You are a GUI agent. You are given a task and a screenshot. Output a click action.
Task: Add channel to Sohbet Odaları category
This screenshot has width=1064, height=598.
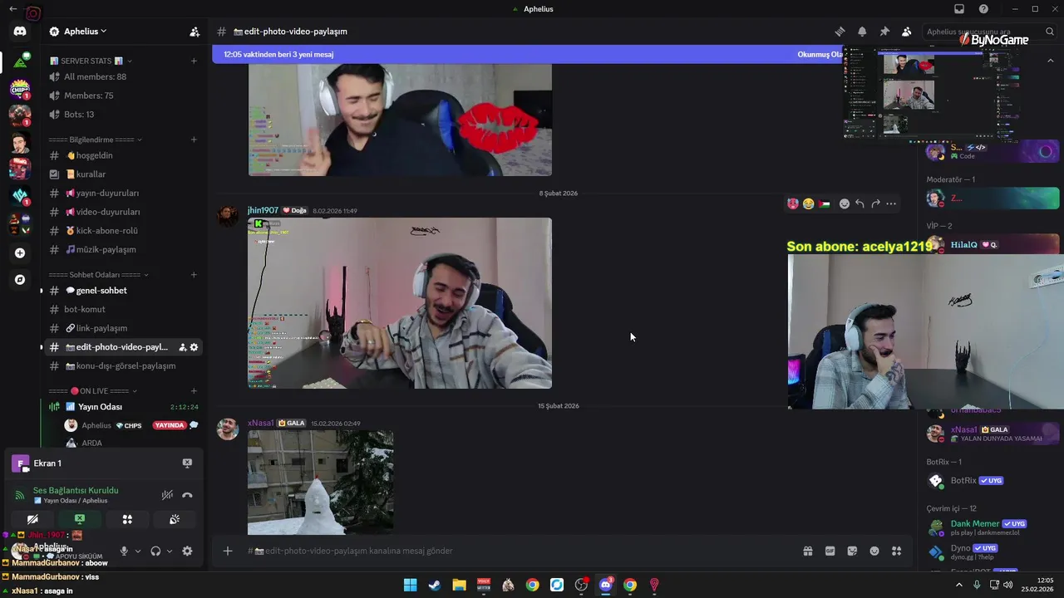(x=194, y=275)
